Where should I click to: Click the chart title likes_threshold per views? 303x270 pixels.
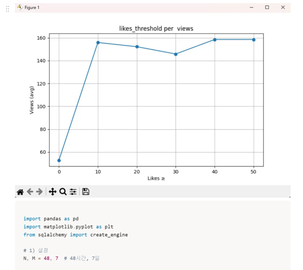[156, 29]
